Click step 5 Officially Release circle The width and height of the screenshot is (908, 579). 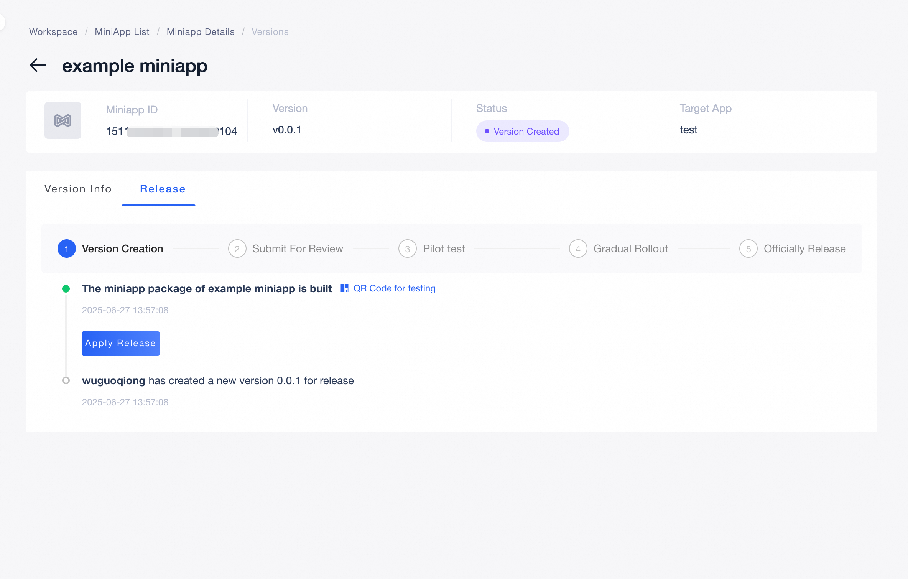pyautogui.click(x=748, y=249)
